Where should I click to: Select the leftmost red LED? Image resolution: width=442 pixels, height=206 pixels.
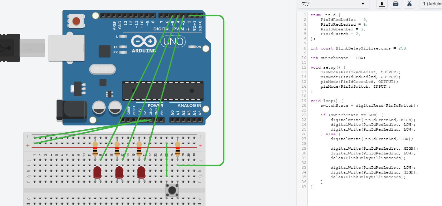(97, 172)
